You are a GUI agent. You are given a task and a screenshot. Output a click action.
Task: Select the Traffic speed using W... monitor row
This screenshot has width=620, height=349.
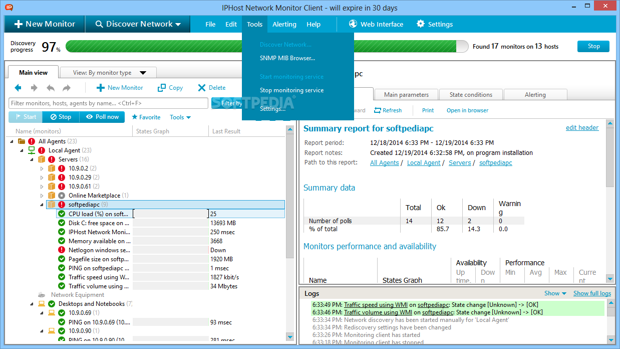(170, 277)
